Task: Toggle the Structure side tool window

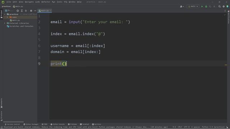Action: tap(1, 116)
